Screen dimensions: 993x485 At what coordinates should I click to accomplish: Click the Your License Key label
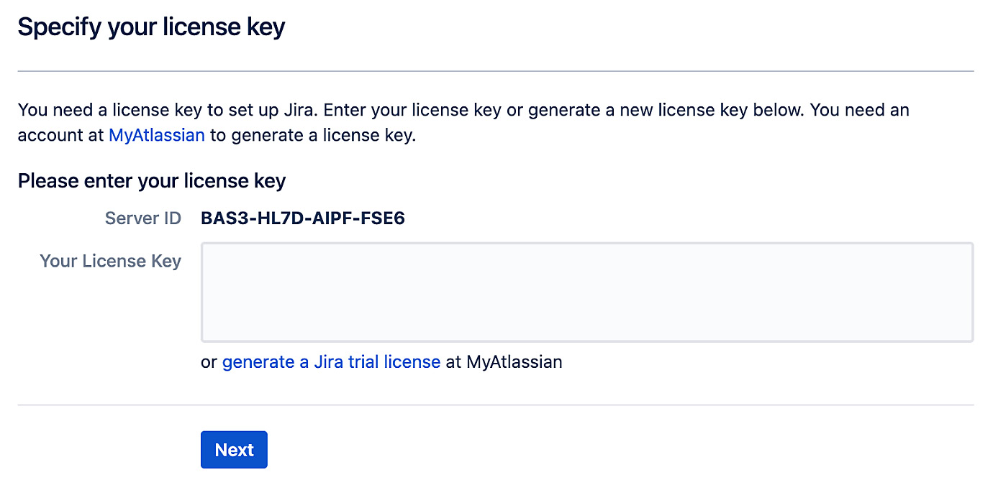[109, 261]
